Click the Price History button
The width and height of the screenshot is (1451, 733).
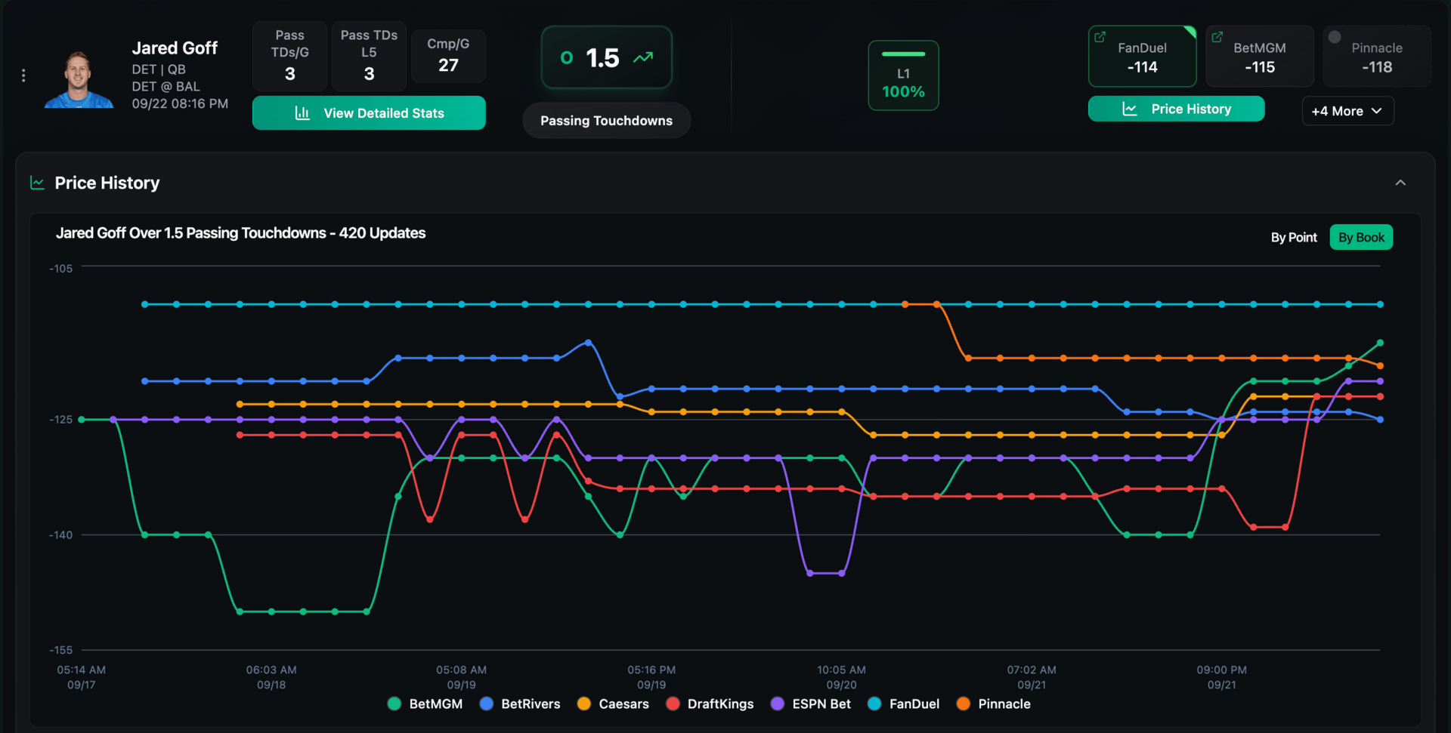coord(1176,109)
